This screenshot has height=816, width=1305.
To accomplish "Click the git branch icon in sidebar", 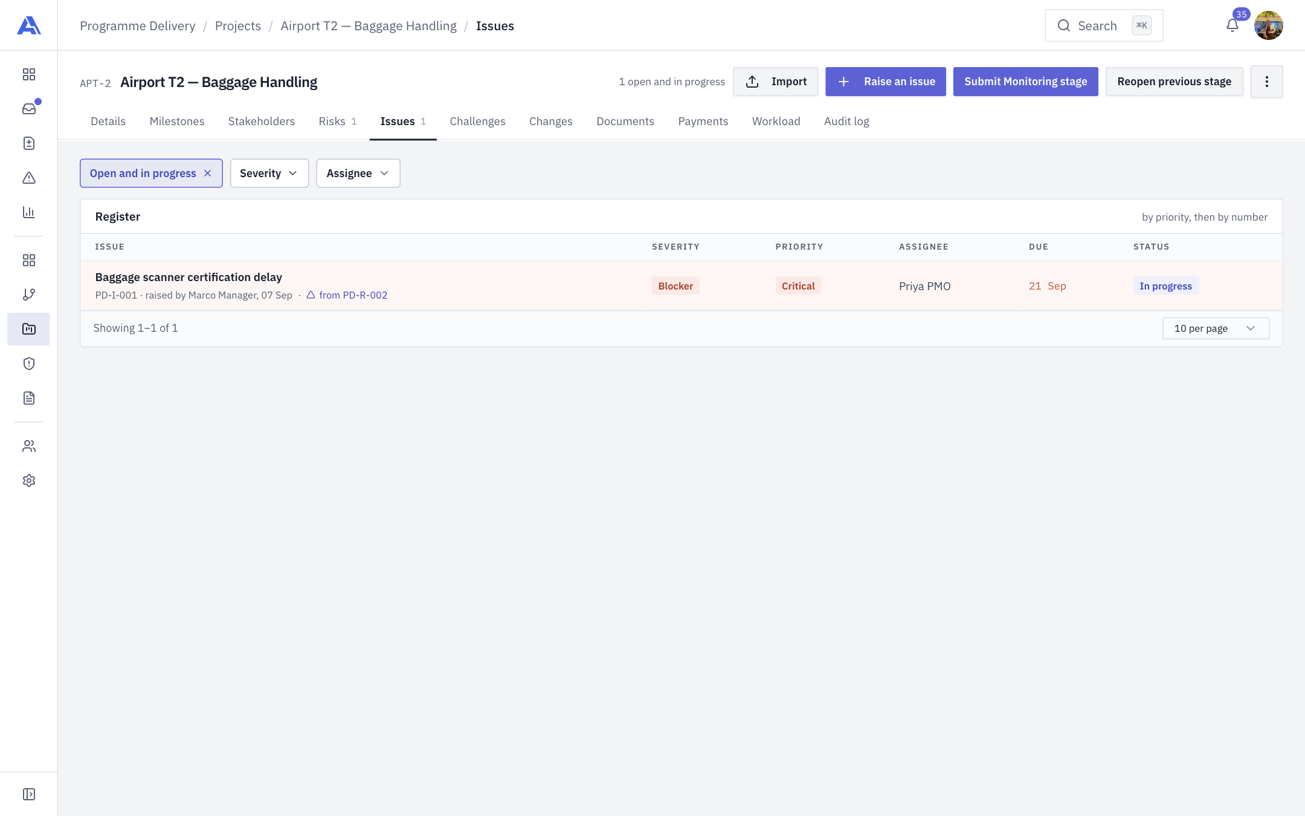I will [x=29, y=294].
